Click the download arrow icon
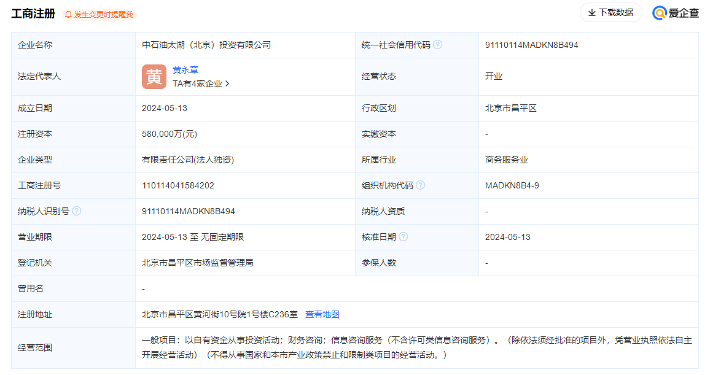This screenshot has width=713, height=375. [591, 13]
